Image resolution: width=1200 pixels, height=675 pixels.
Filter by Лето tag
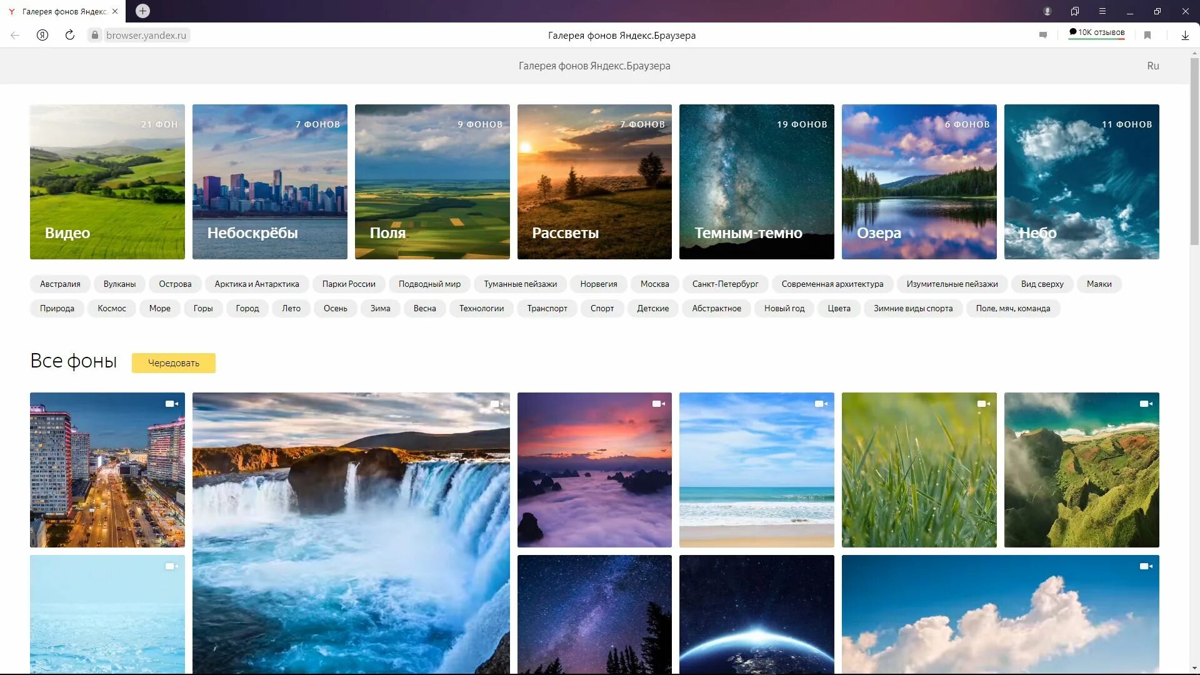pos(291,308)
